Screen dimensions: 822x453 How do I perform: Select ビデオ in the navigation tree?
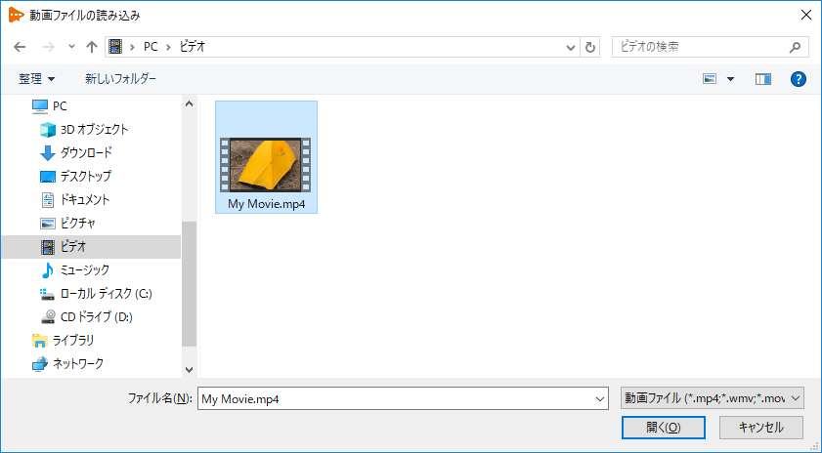point(91,247)
